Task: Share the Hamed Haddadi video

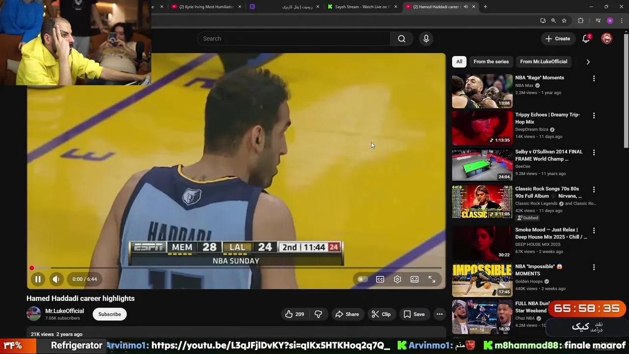Action: click(346, 314)
